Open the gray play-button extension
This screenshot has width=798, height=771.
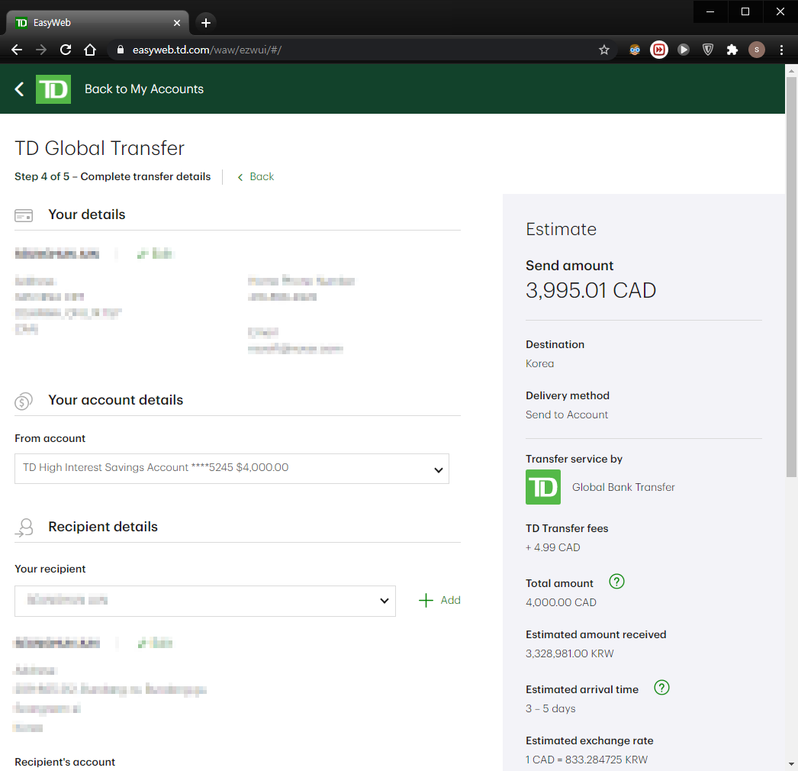click(x=684, y=50)
